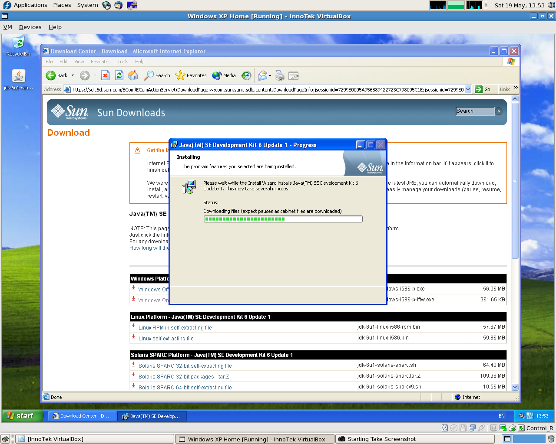
Task: Click the VirtualBox CD/DVD status icon
Action: click(454, 428)
